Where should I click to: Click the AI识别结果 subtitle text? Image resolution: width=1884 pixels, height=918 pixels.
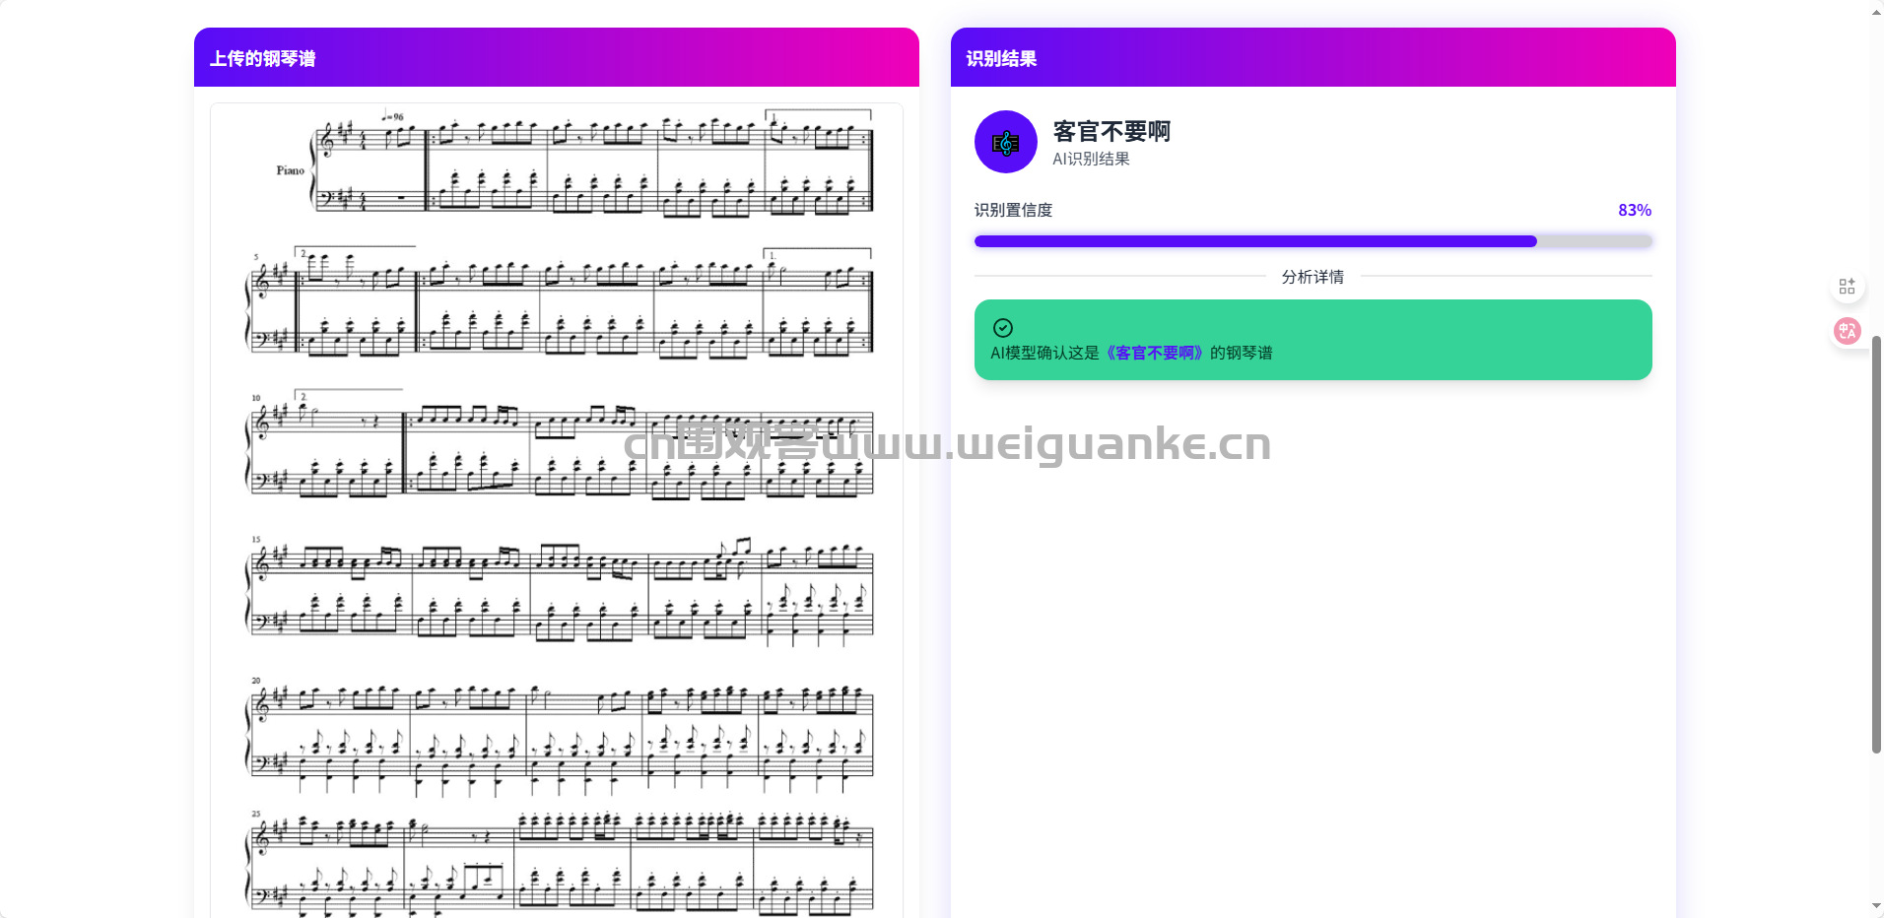tap(1091, 159)
